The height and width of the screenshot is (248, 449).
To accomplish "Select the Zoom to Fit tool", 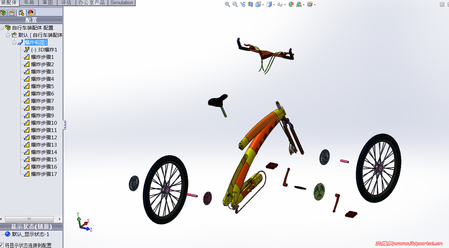I will click(x=227, y=4).
